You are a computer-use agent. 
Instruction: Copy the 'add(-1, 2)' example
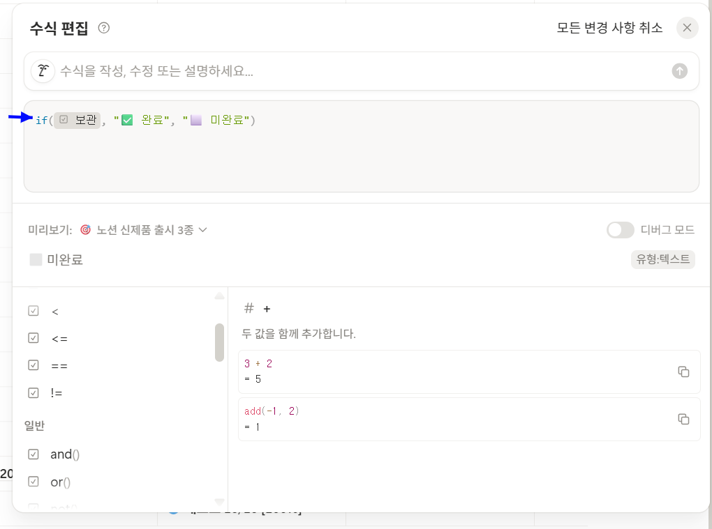click(683, 419)
